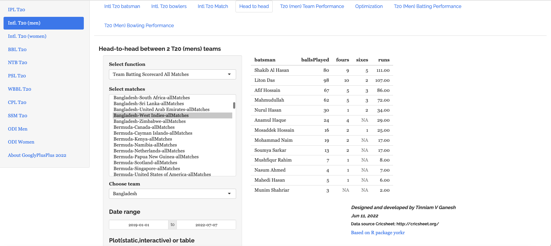Screen dimensions: 551x246
Task: Follow the Based on R package yorkr link
Action: (x=377, y=233)
